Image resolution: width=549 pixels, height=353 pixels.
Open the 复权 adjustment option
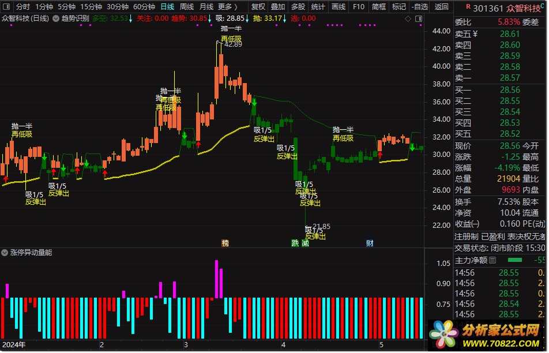(258, 7)
